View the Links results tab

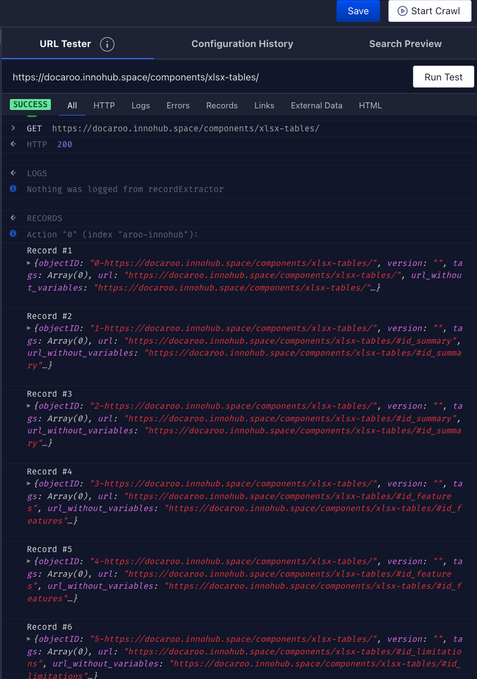pos(264,106)
